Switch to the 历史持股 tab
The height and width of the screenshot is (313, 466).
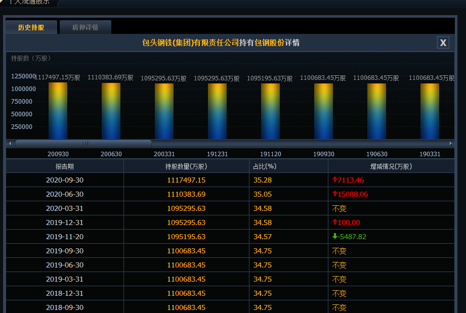[x=31, y=27]
